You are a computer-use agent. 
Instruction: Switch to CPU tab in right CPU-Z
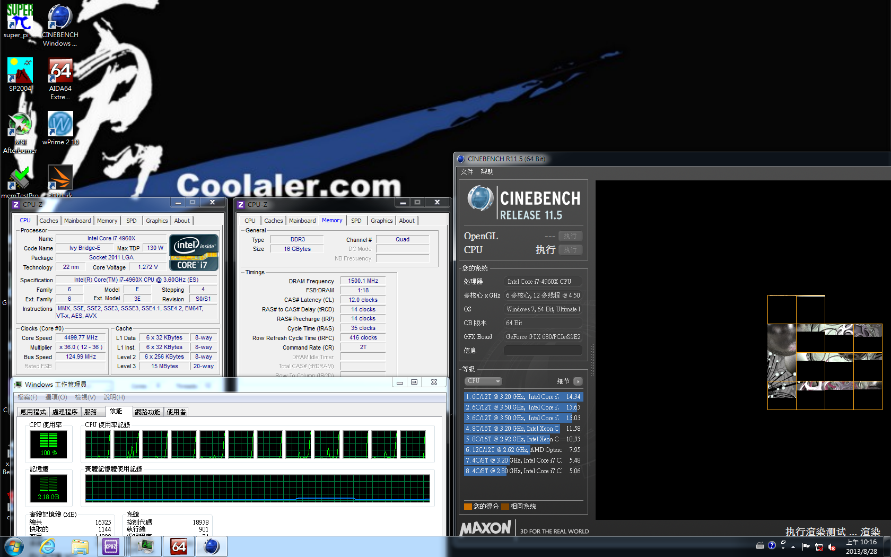250,221
